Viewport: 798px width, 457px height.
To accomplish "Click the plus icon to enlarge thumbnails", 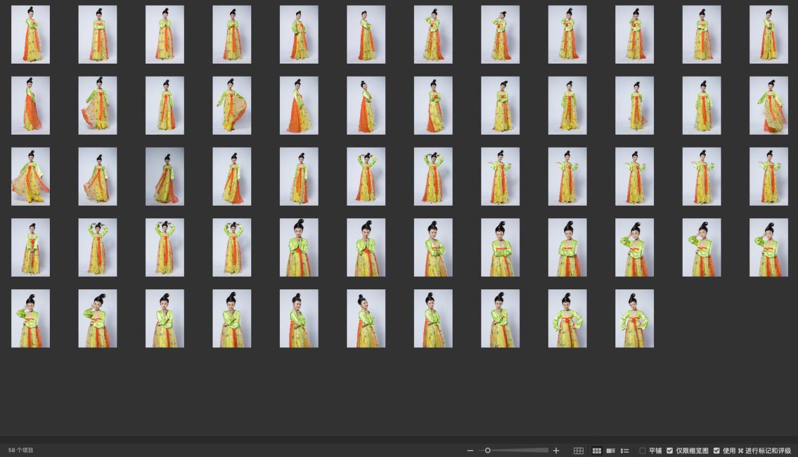I will 556,451.
